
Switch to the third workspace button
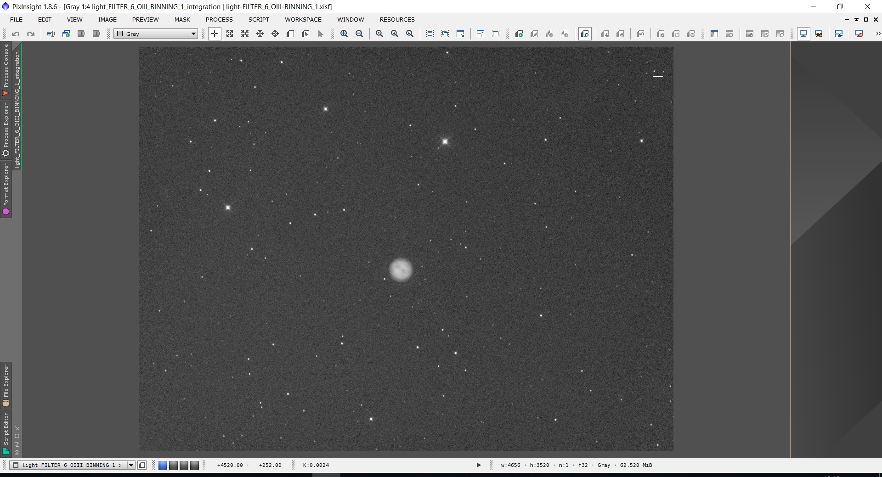tap(184, 466)
